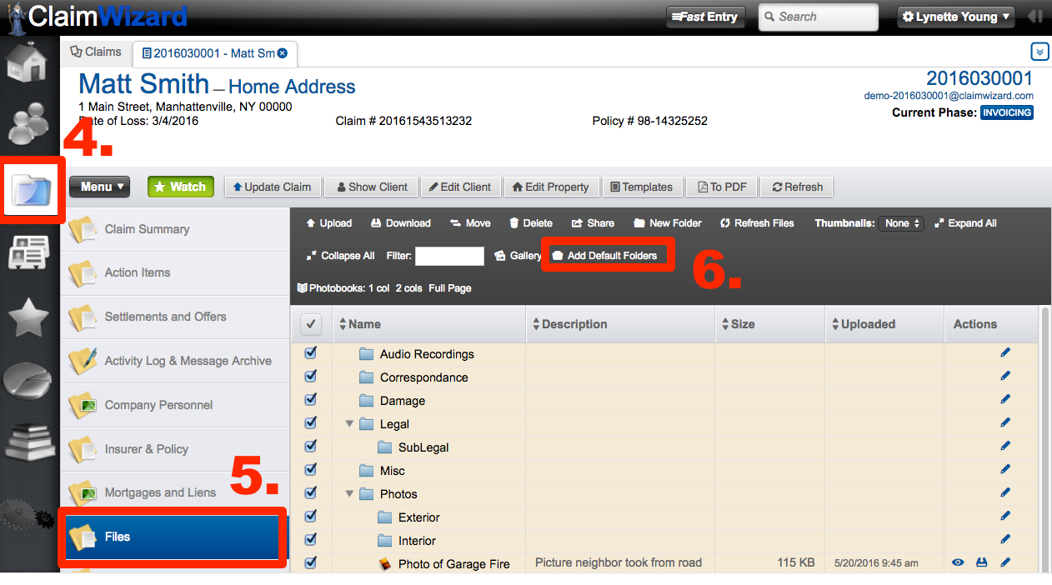Click the star favorites sidebar icon
The height and width of the screenshot is (585, 1052).
(29, 318)
